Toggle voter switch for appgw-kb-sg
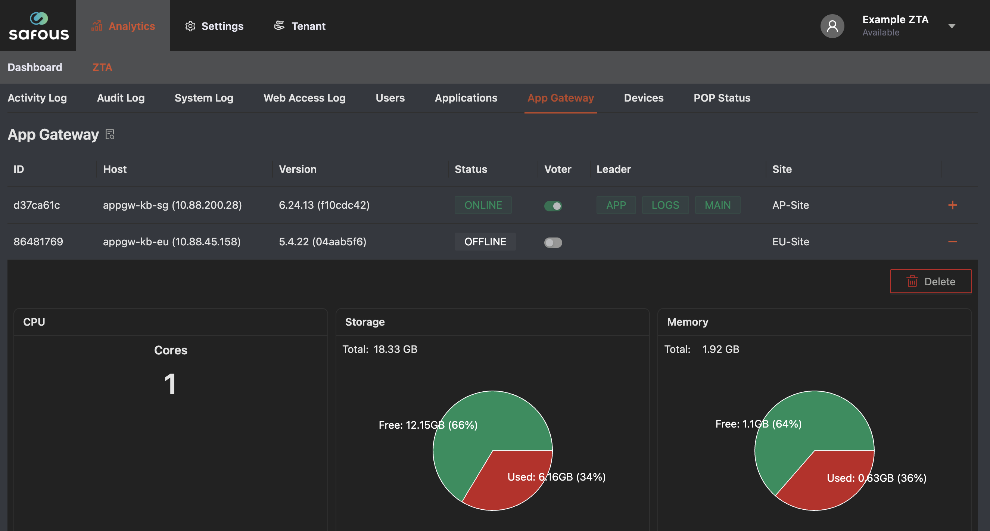The width and height of the screenshot is (990, 531). point(553,206)
